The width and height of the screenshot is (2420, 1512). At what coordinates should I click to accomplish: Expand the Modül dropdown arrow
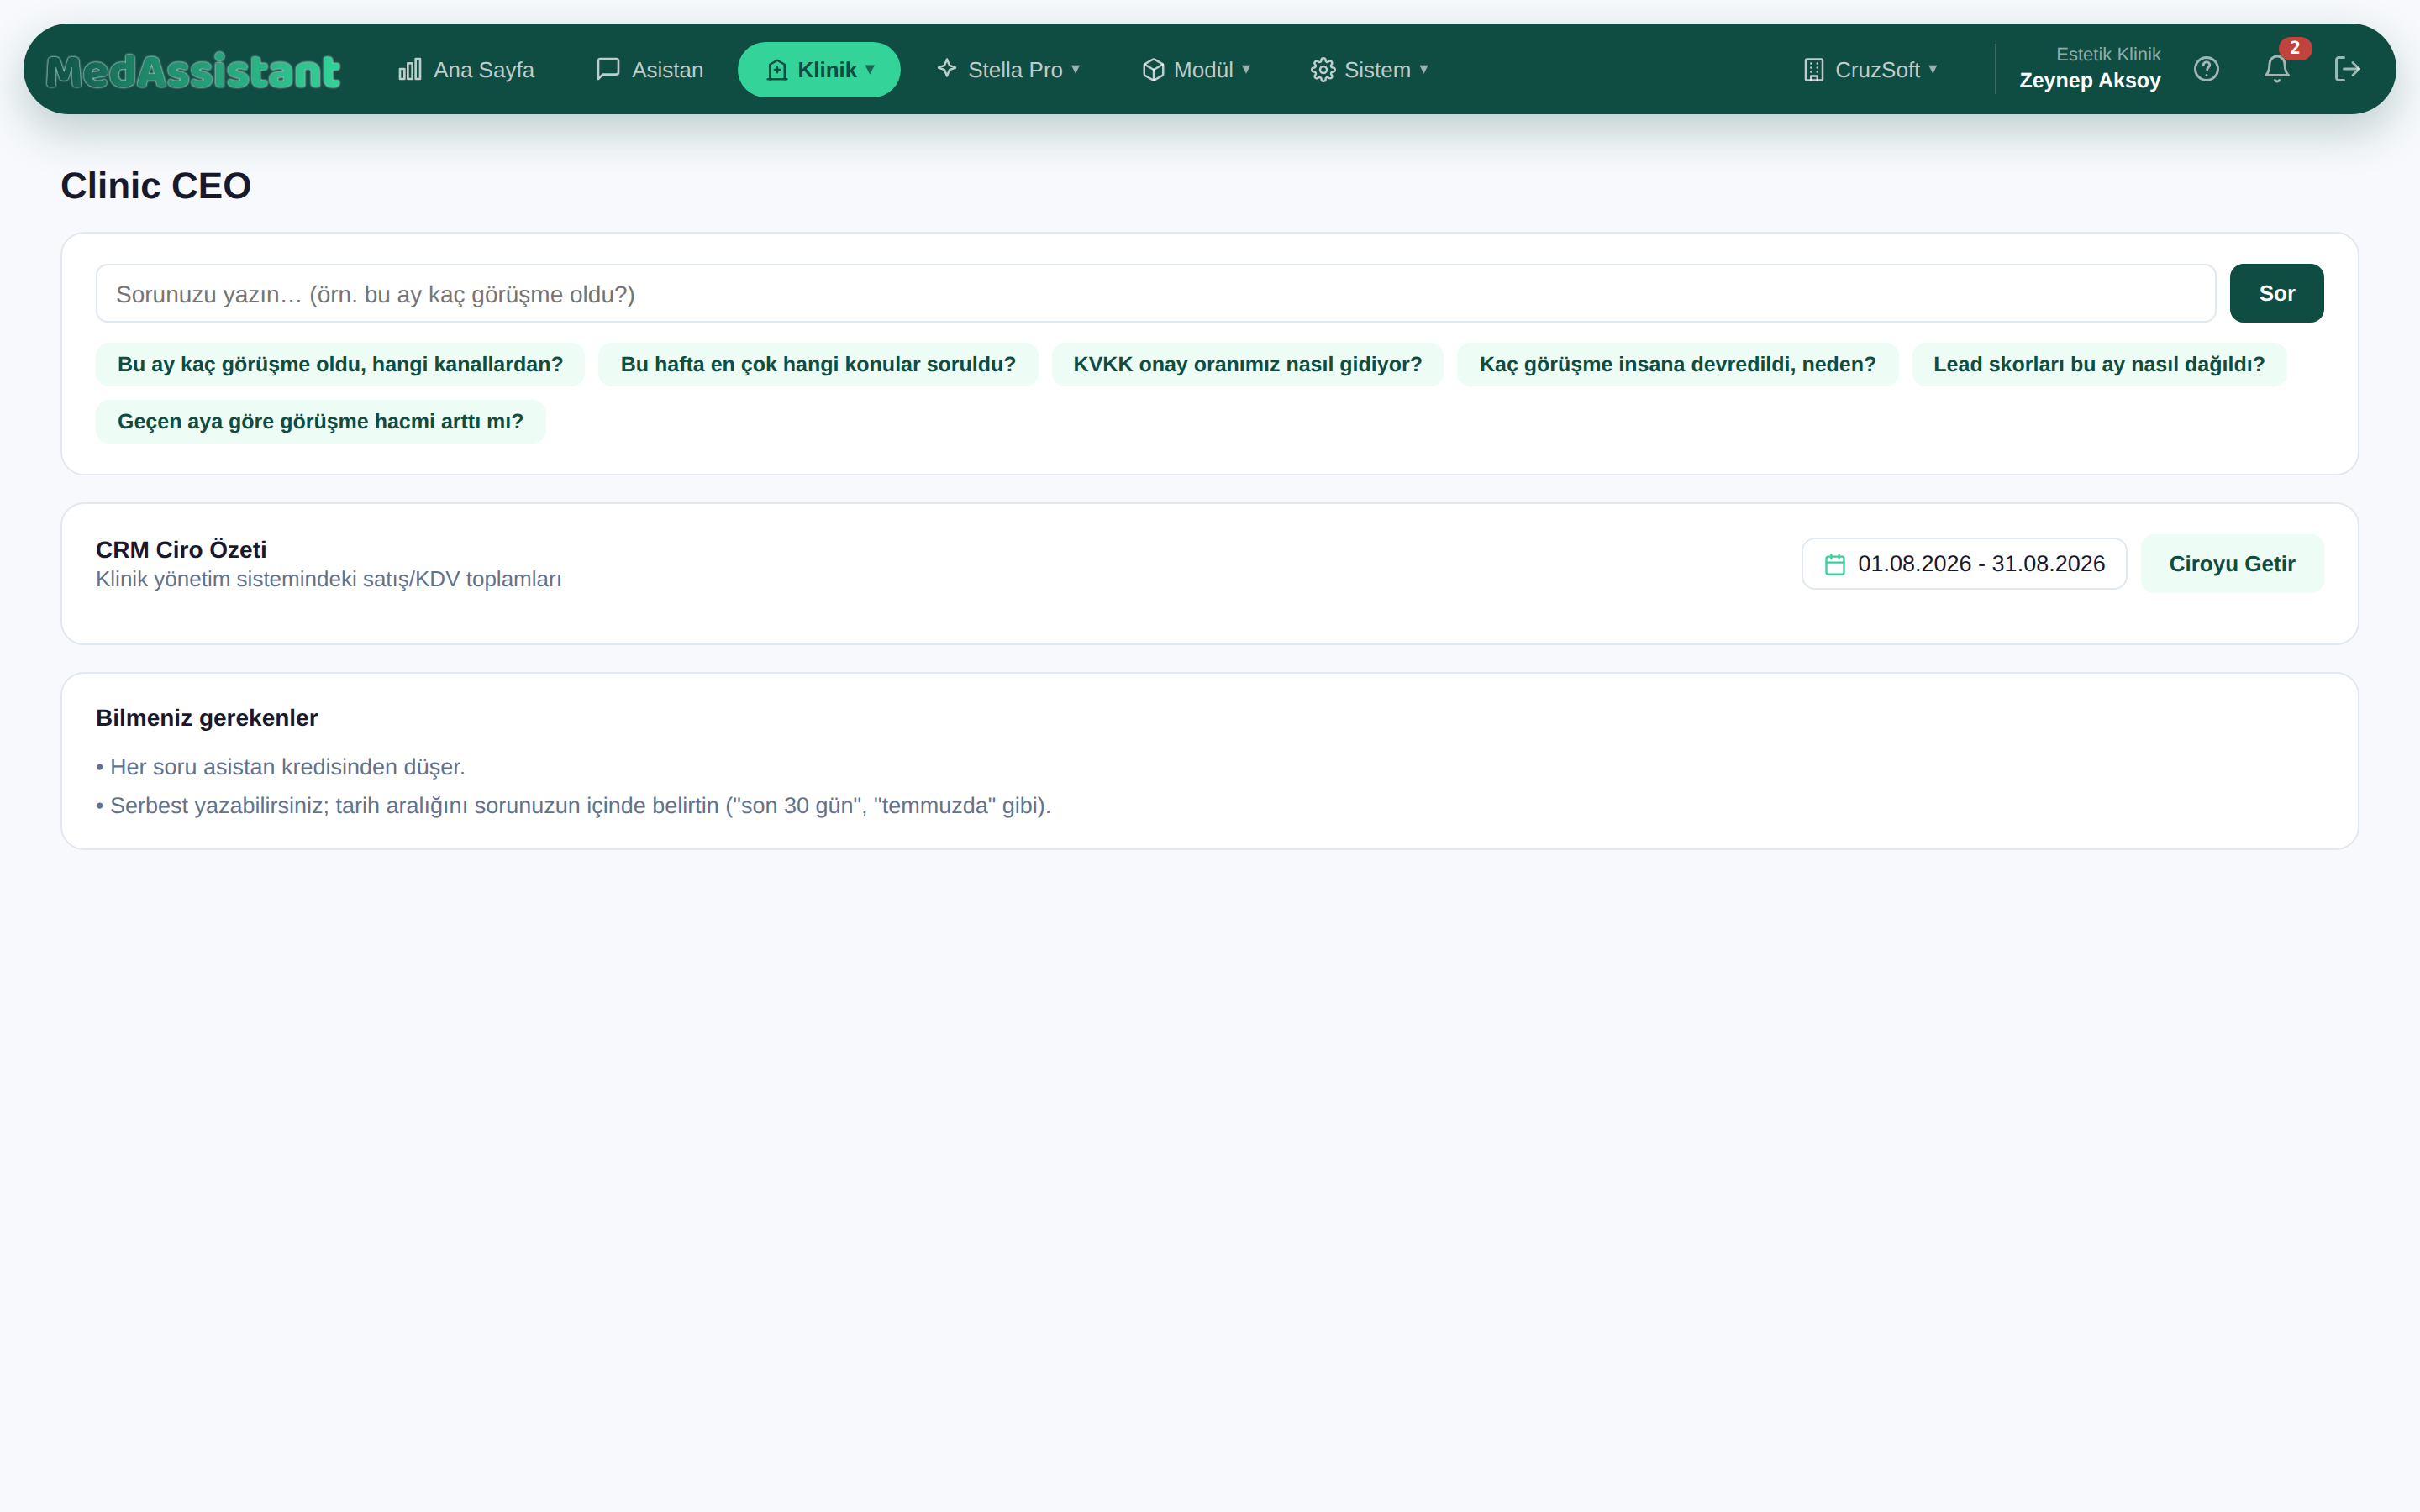(x=1246, y=69)
